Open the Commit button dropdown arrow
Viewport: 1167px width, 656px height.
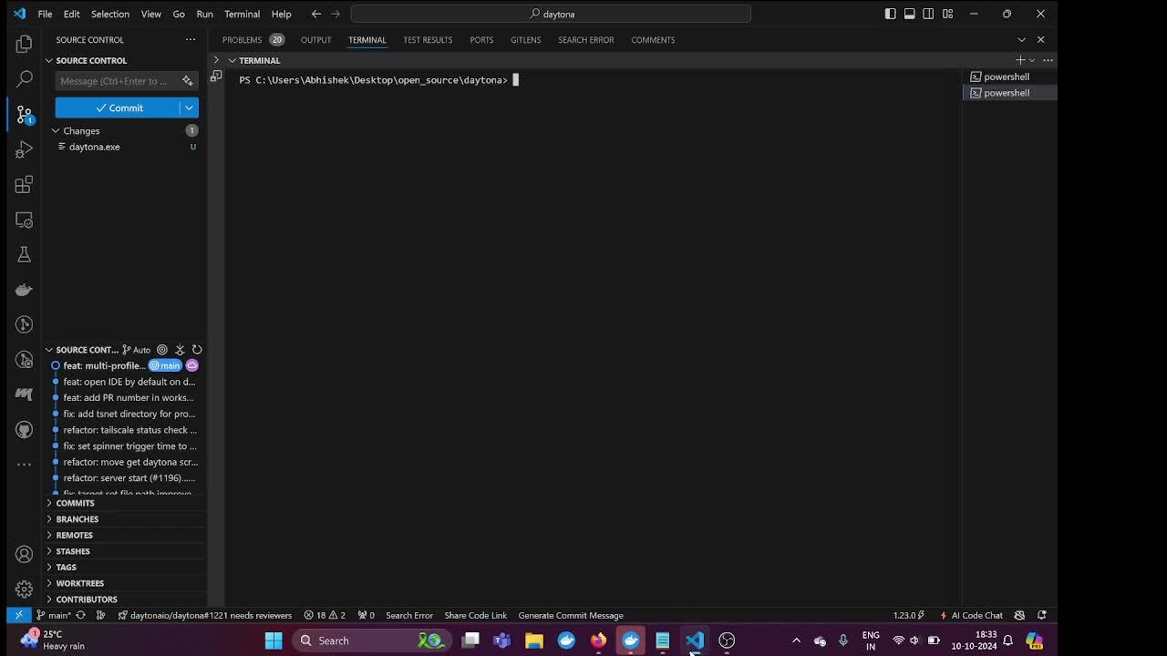[189, 108]
